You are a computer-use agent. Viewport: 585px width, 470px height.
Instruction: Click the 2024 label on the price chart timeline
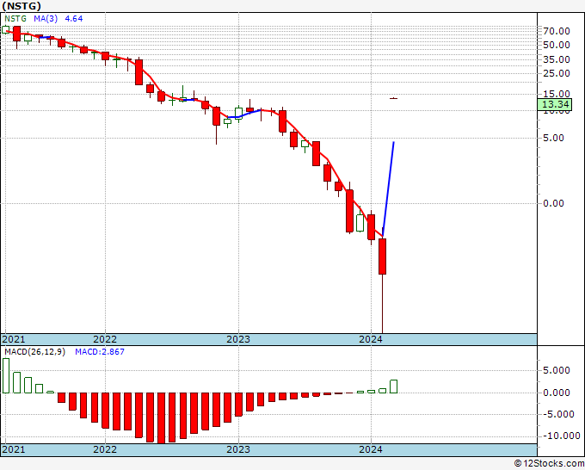(x=371, y=339)
